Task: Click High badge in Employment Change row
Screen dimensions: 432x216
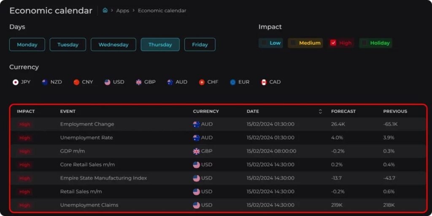Action: coord(24,125)
